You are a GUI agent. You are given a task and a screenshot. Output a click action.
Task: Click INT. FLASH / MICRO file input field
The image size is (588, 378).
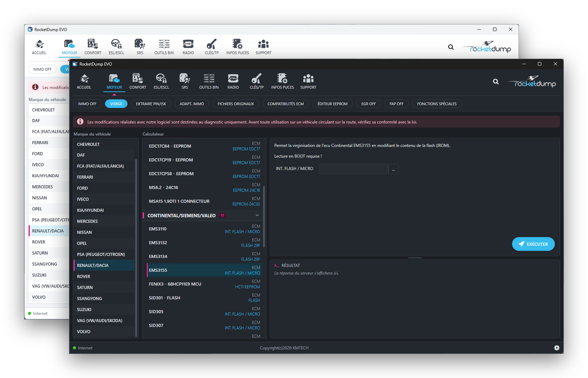point(354,169)
